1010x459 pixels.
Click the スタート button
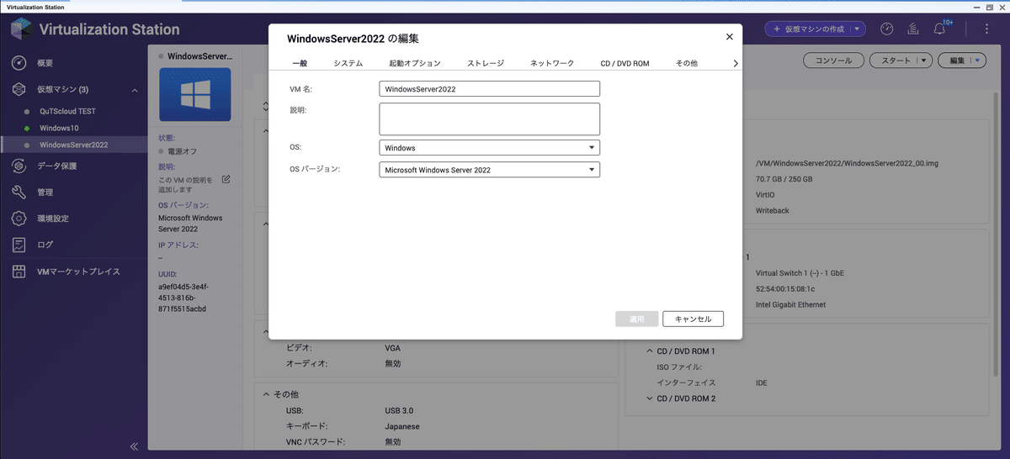click(895, 60)
